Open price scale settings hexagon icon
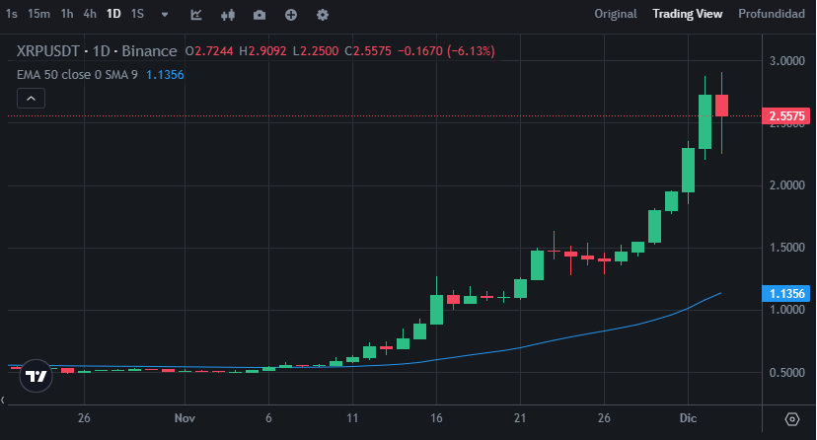 [x=792, y=418]
